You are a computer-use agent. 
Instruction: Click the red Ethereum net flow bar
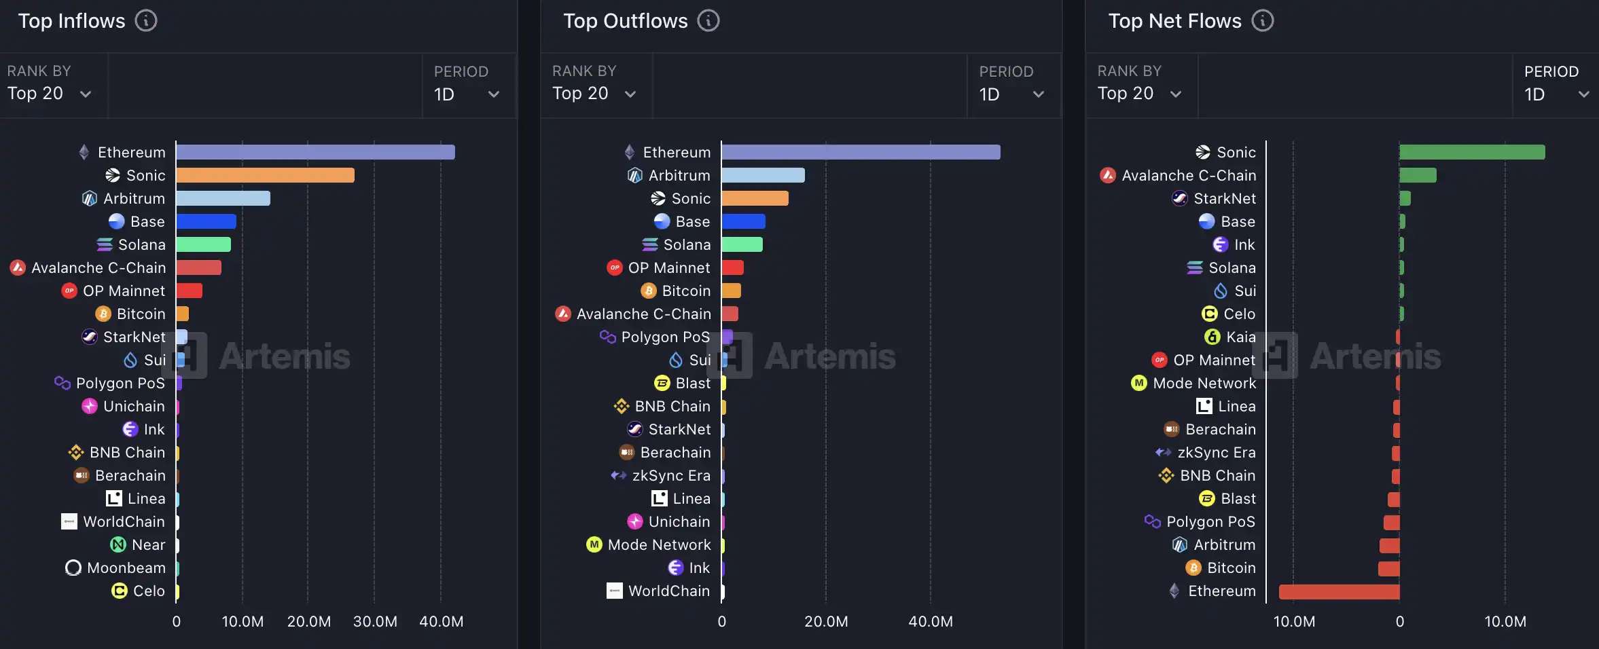coord(1339,591)
